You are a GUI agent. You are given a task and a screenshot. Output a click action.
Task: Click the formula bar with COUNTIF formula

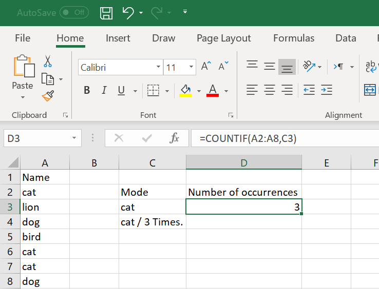(285, 138)
